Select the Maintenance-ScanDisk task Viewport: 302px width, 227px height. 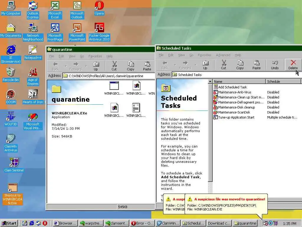232,112
